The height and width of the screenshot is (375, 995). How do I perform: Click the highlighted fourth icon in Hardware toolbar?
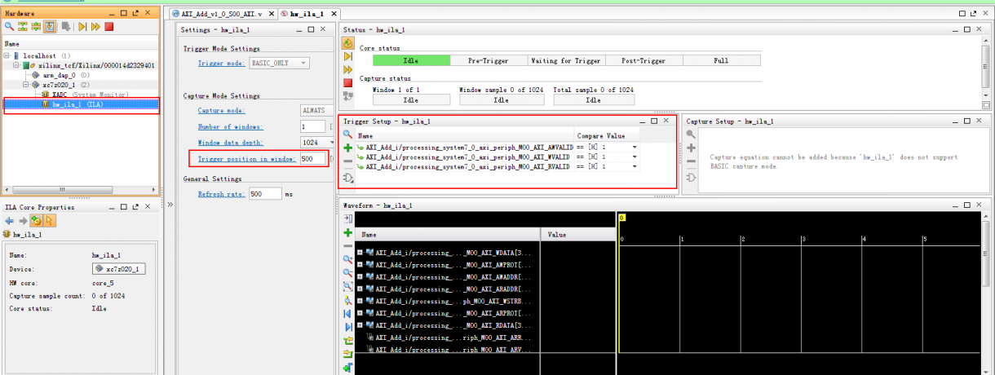tap(50, 27)
